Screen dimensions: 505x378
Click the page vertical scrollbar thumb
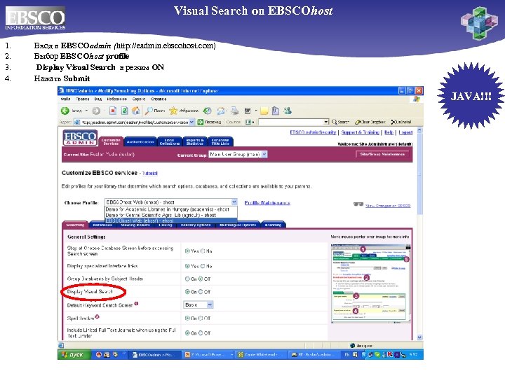coord(419,174)
